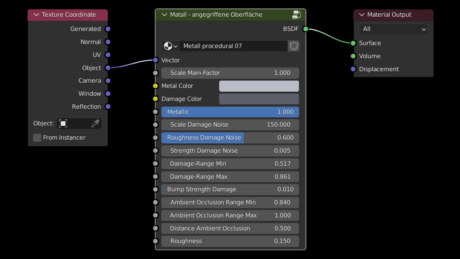Collapse the Material Output node

click(361, 15)
